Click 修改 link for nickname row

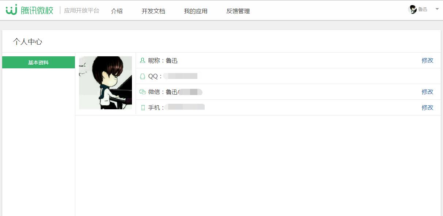(x=428, y=60)
